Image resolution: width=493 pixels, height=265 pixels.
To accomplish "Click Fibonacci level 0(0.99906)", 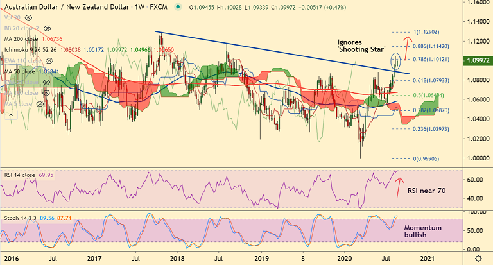I will pyautogui.click(x=426, y=159).
